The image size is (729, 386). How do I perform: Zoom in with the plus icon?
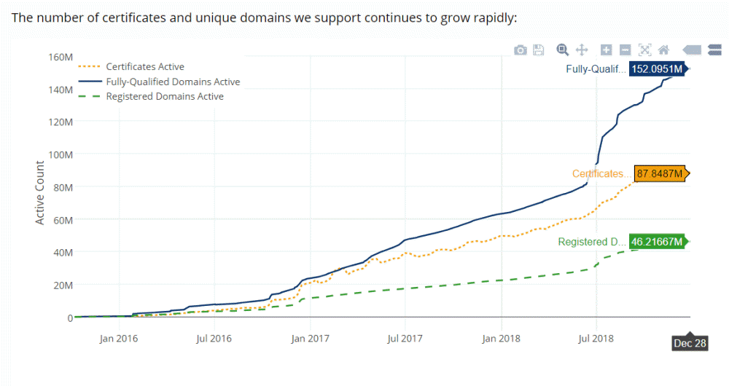pos(606,50)
